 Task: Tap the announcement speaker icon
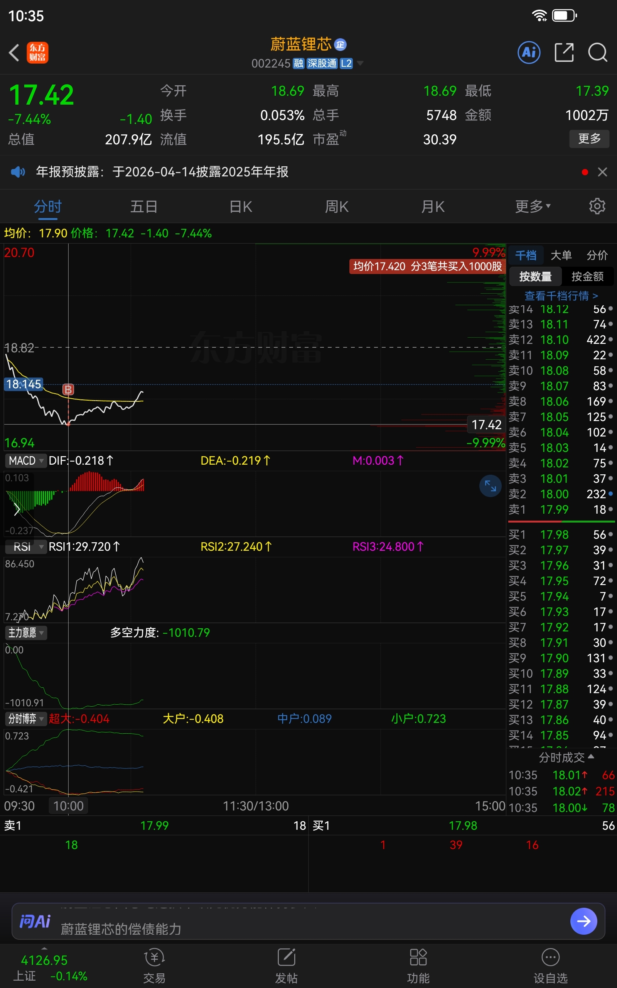(18, 172)
